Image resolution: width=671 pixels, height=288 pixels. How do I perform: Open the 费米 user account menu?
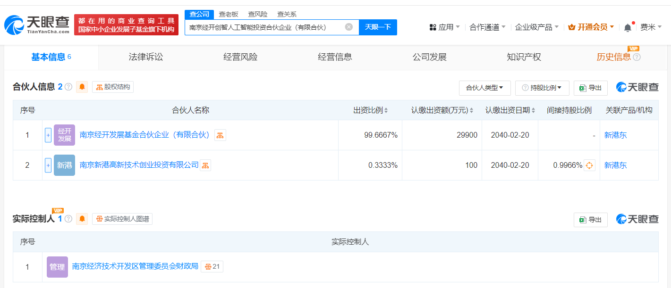click(x=651, y=27)
